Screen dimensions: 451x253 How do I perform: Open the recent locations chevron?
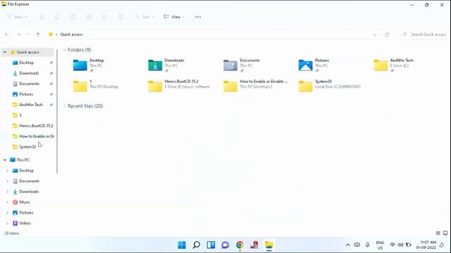tap(28, 34)
